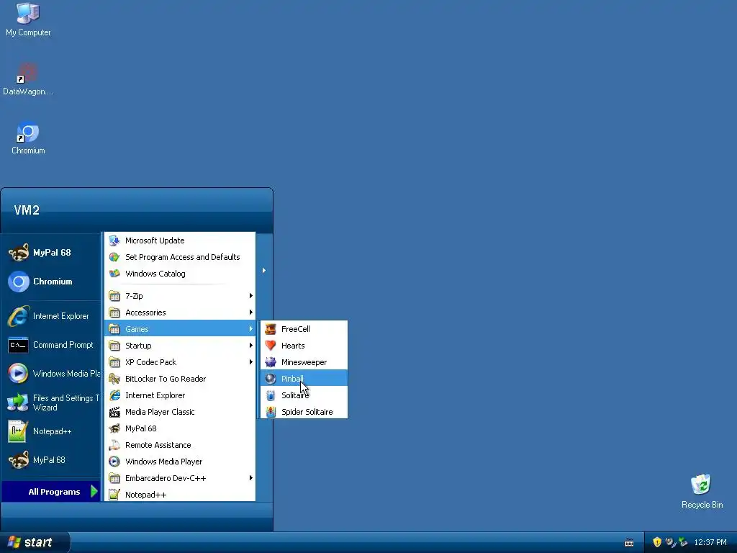The width and height of the screenshot is (737, 553).
Task: Open the DataWagon desktop shortcut
Action: pyautogui.click(x=28, y=79)
